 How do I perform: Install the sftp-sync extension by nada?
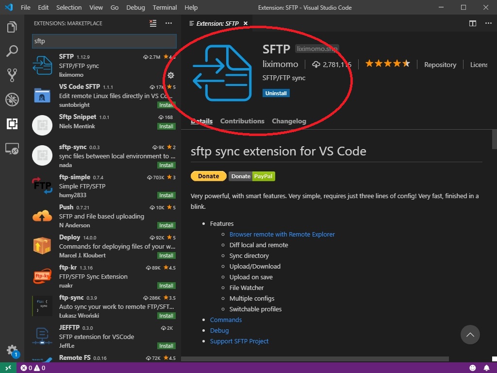point(166,165)
